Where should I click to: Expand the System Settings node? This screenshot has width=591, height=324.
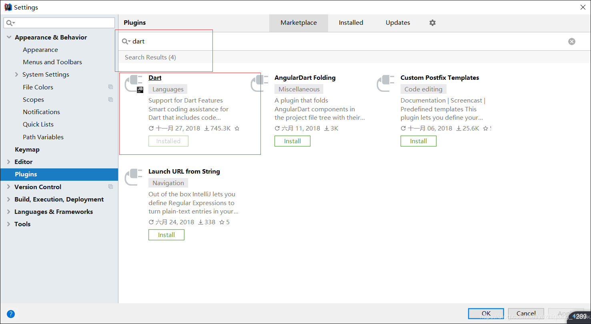click(16, 74)
